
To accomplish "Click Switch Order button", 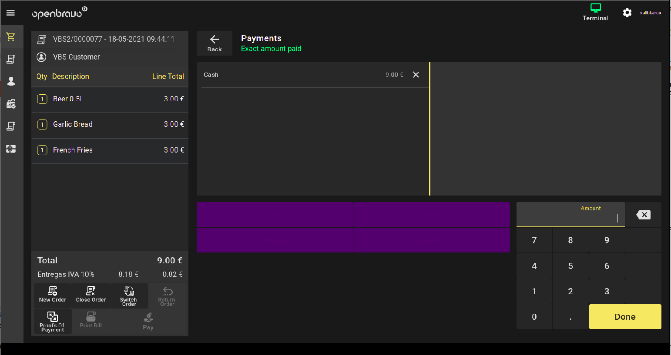I will point(129,295).
